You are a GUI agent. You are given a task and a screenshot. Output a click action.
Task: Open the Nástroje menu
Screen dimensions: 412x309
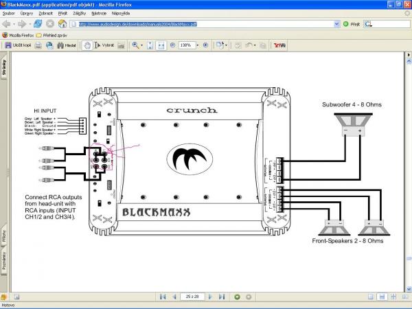pyautogui.click(x=98, y=13)
